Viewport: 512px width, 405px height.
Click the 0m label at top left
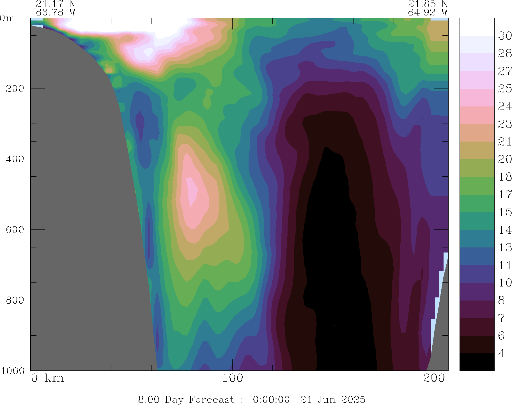pyautogui.click(x=8, y=19)
